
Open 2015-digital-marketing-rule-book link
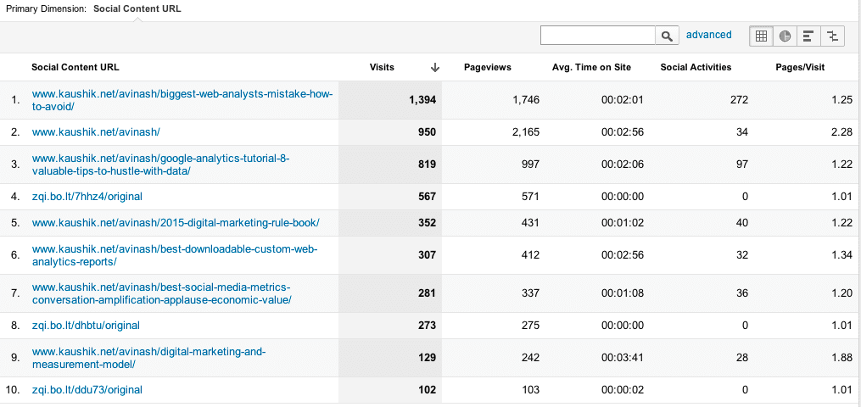[175, 223]
